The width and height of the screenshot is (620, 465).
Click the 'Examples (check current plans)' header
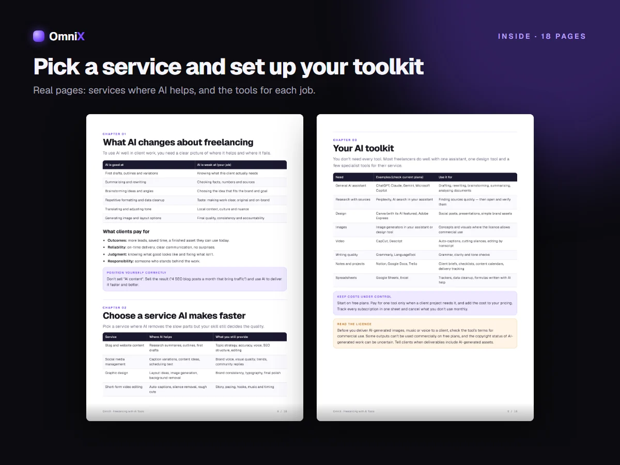(405, 177)
